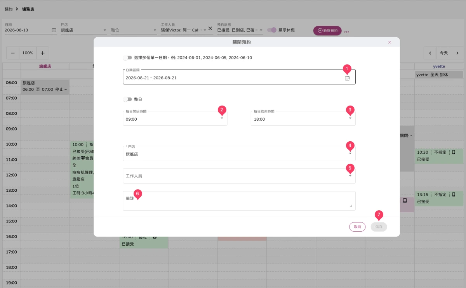Click the 100% zoom level display
This screenshot has height=288, width=466.
[28, 53]
